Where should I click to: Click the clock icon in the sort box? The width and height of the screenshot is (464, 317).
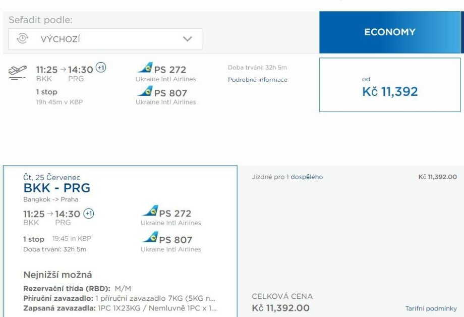[x=22, y=39]
